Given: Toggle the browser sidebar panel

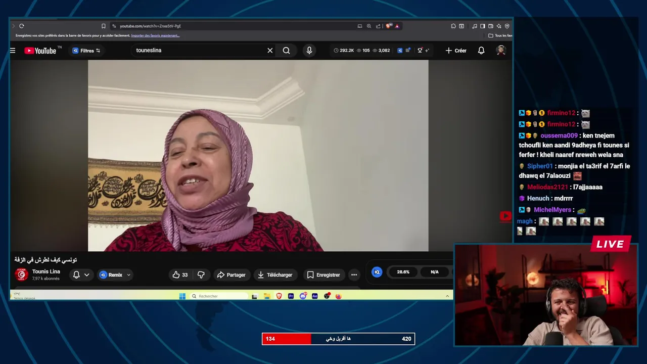Looking at the screenshot, I should (483, 26).
